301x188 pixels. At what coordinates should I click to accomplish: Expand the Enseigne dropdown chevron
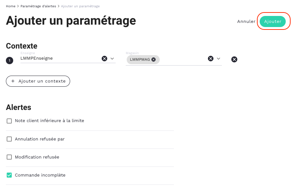[x=112, y=59]
